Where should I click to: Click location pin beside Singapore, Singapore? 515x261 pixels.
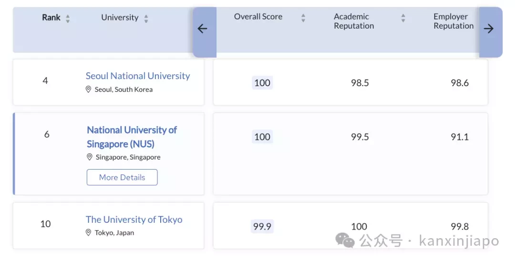coord(89,157)
